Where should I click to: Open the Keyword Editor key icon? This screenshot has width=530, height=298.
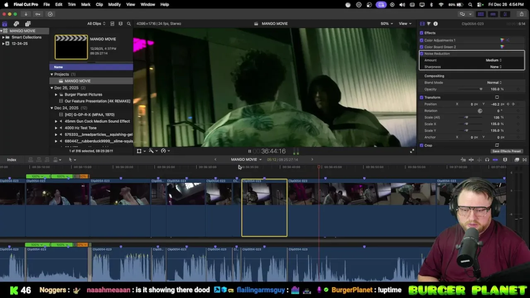point(38,14)
